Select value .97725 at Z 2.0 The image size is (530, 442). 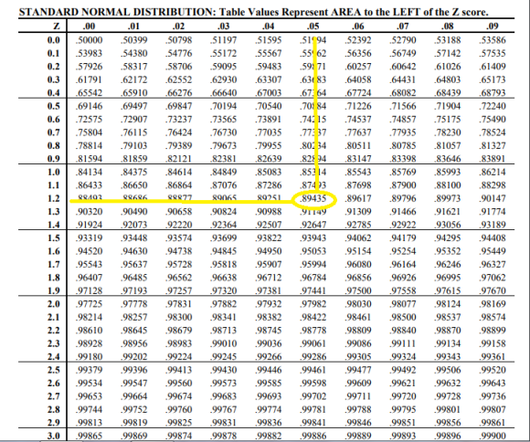coord(89,304)
